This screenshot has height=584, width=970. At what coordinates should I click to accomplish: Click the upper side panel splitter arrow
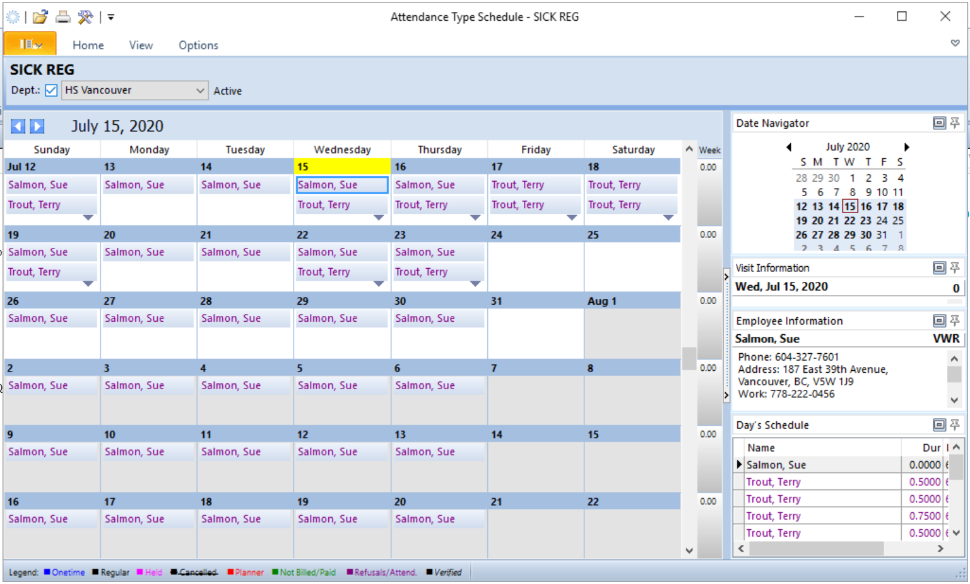726,276
